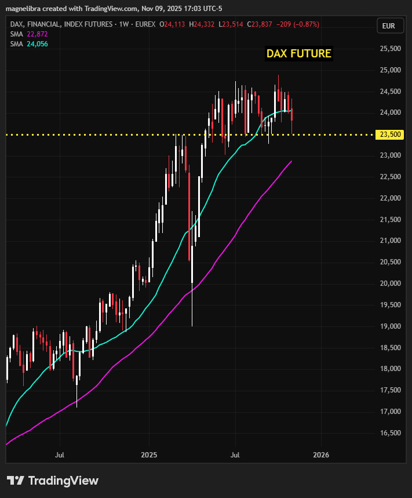The width and height of the screenshot is (412, 498).
Task: Click the 23,000 price axis label
Action: pos(390,155)
